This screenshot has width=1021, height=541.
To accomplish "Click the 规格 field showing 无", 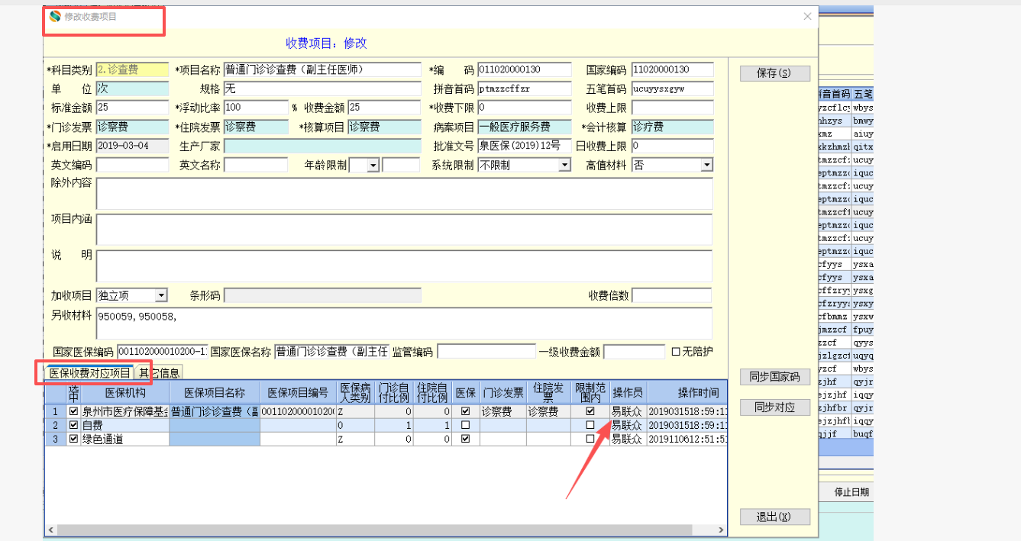I will click(321, 89).
